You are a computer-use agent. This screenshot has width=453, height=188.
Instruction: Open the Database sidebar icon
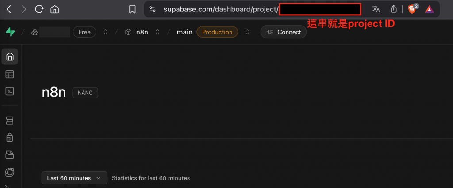click(10, 120)
